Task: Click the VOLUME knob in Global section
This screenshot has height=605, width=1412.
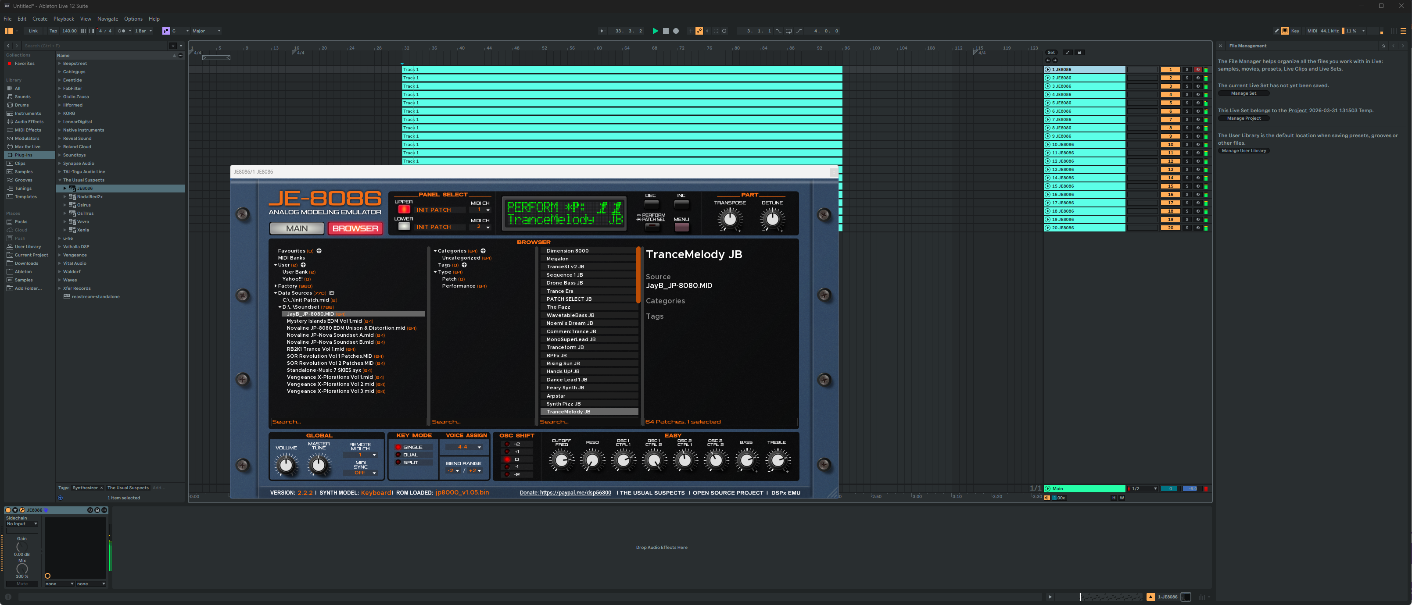Action: pos(286,466)
